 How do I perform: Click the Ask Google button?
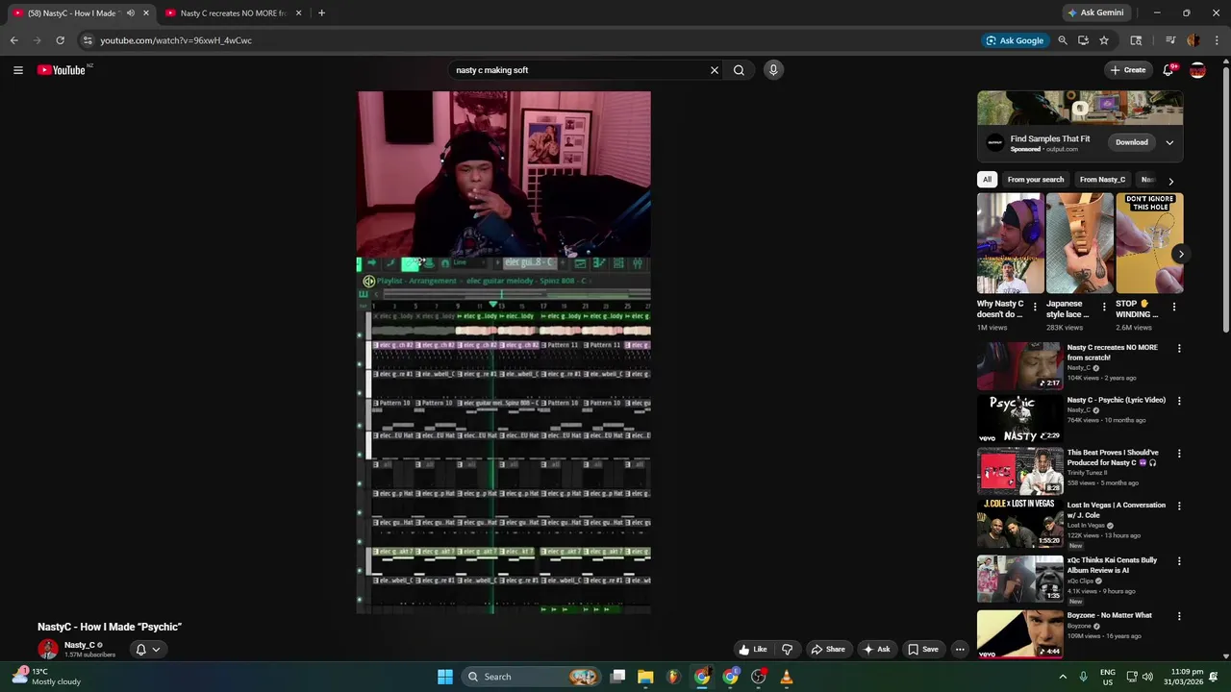point(1015,40)
